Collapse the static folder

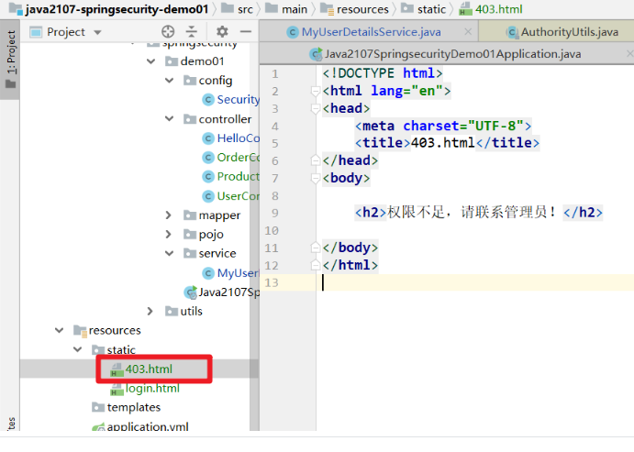click(x=78, y=349)
